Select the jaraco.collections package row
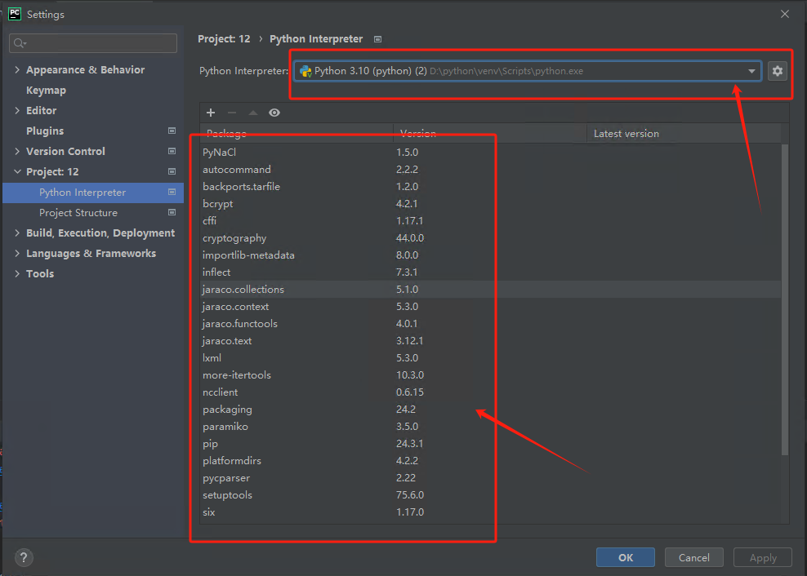 [x=490, y=289]
